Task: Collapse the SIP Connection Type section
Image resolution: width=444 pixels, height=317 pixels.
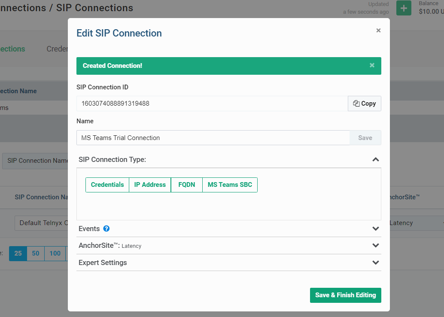Action: click(375, 159)
